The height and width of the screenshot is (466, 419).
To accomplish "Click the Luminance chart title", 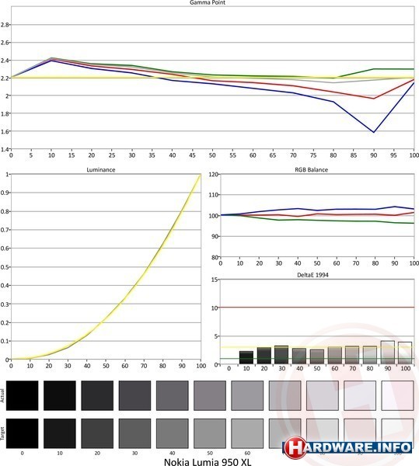I will click(101, 169).
